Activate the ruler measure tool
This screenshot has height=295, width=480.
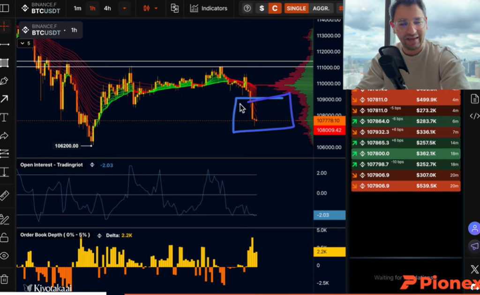4,195
